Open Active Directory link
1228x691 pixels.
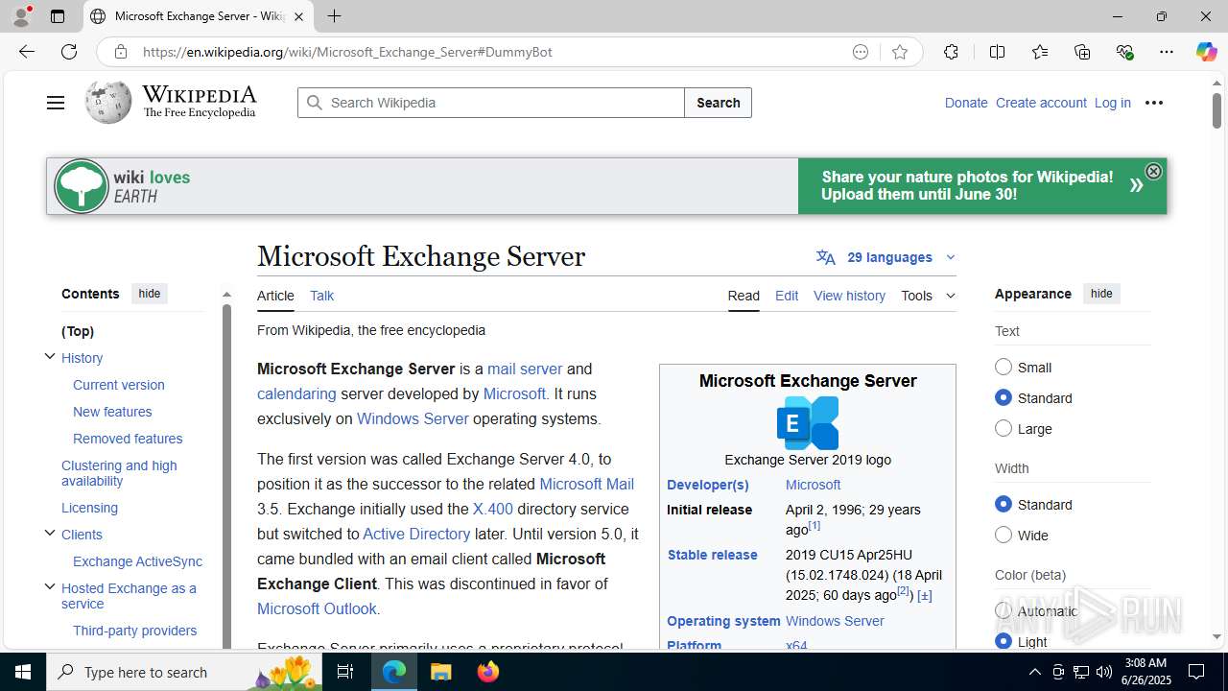[x=416, y=534]
